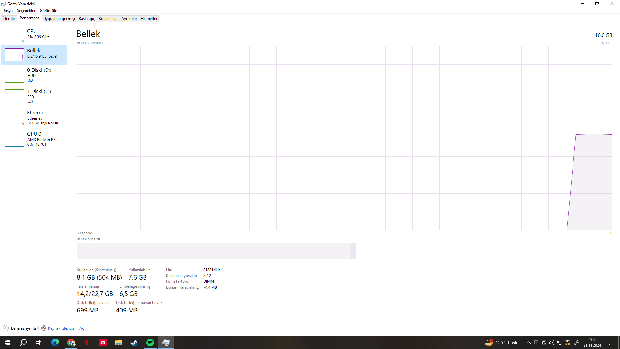
Task: Open the Dosya menu
Action: click(7, 11)
